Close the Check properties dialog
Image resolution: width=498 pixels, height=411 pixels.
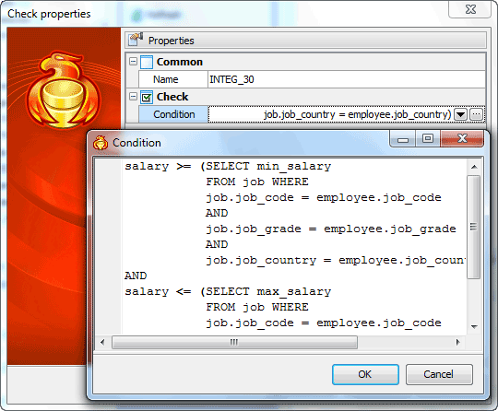470,9
